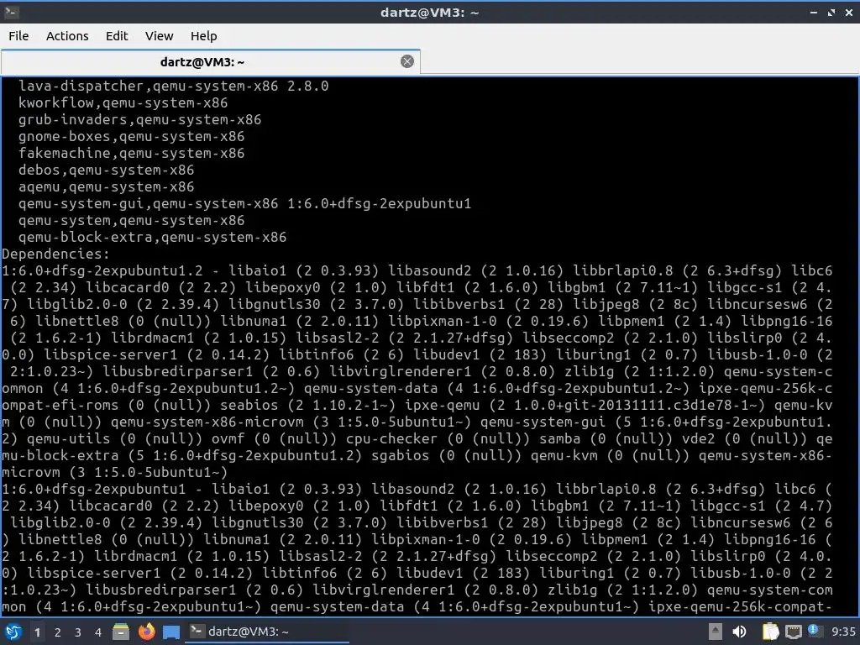
Task: Open the removable media eject icon
Action: tap(716, 632)
